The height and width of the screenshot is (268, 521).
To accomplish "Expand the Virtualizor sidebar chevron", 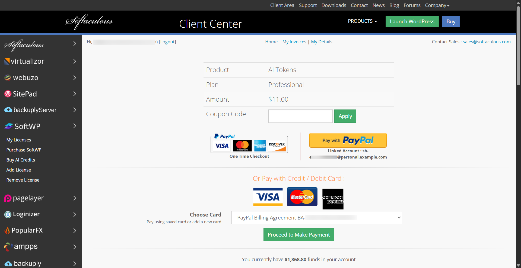I will [x=75, y=62].
